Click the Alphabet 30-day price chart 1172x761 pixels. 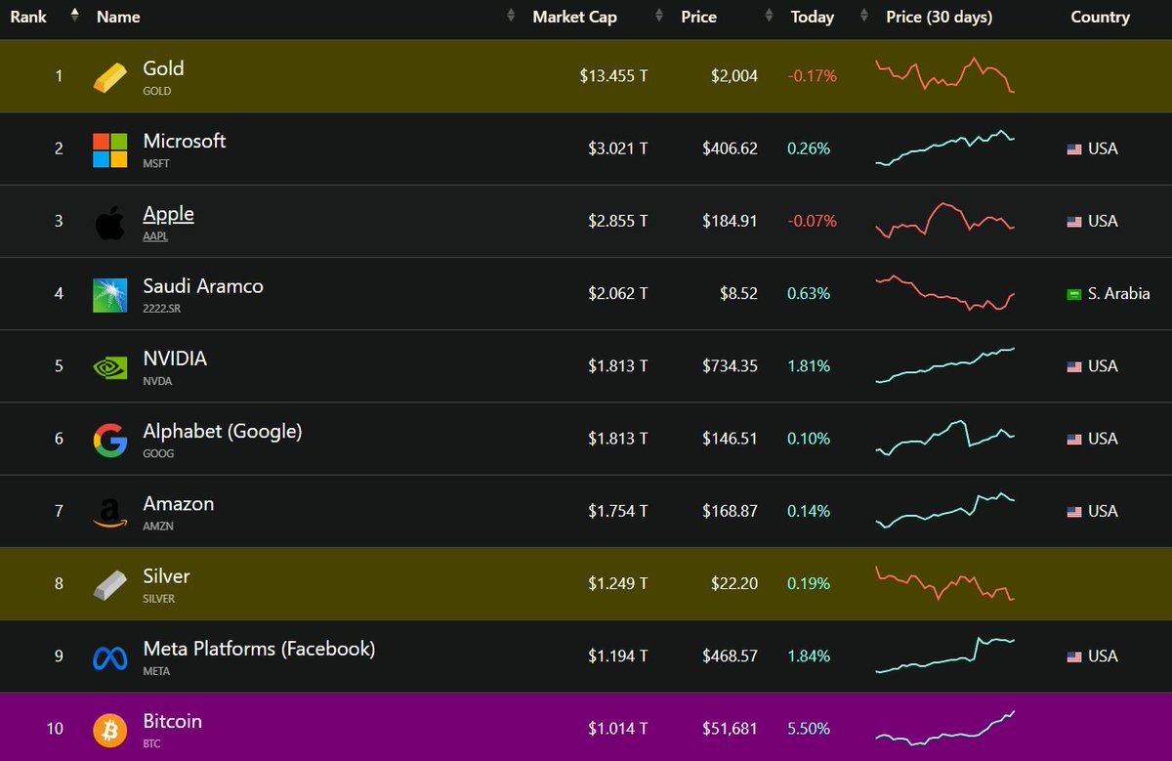point(945,439)
